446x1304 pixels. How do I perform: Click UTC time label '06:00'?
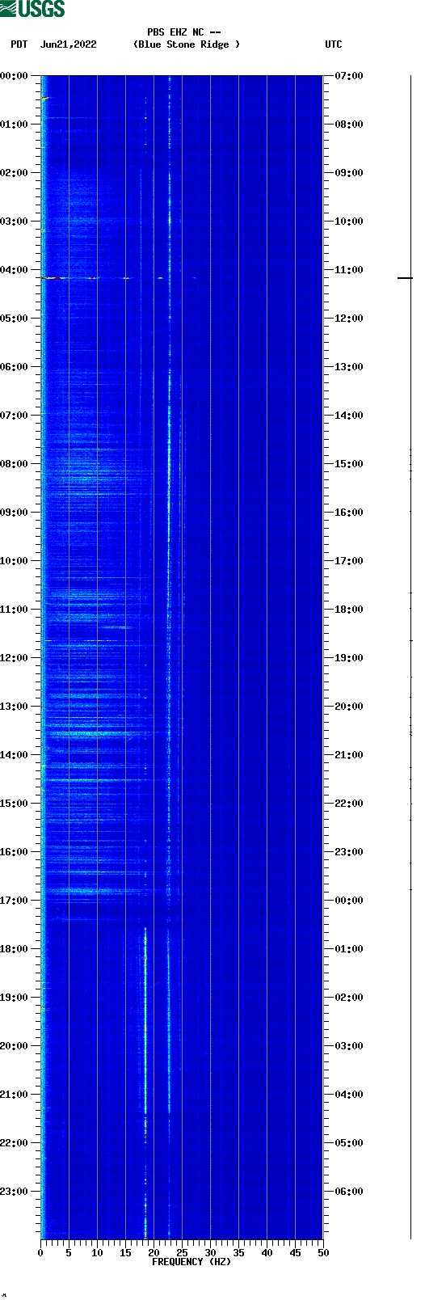(x=349, y=1192)
